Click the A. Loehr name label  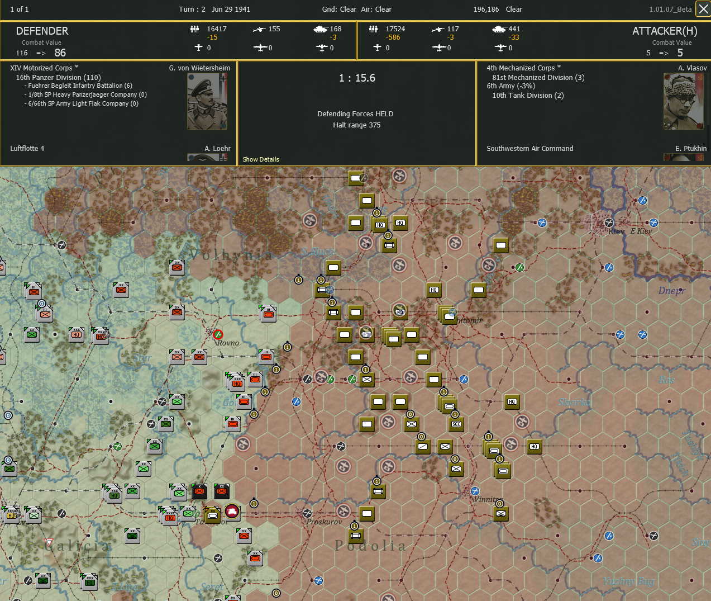[217, 149]
